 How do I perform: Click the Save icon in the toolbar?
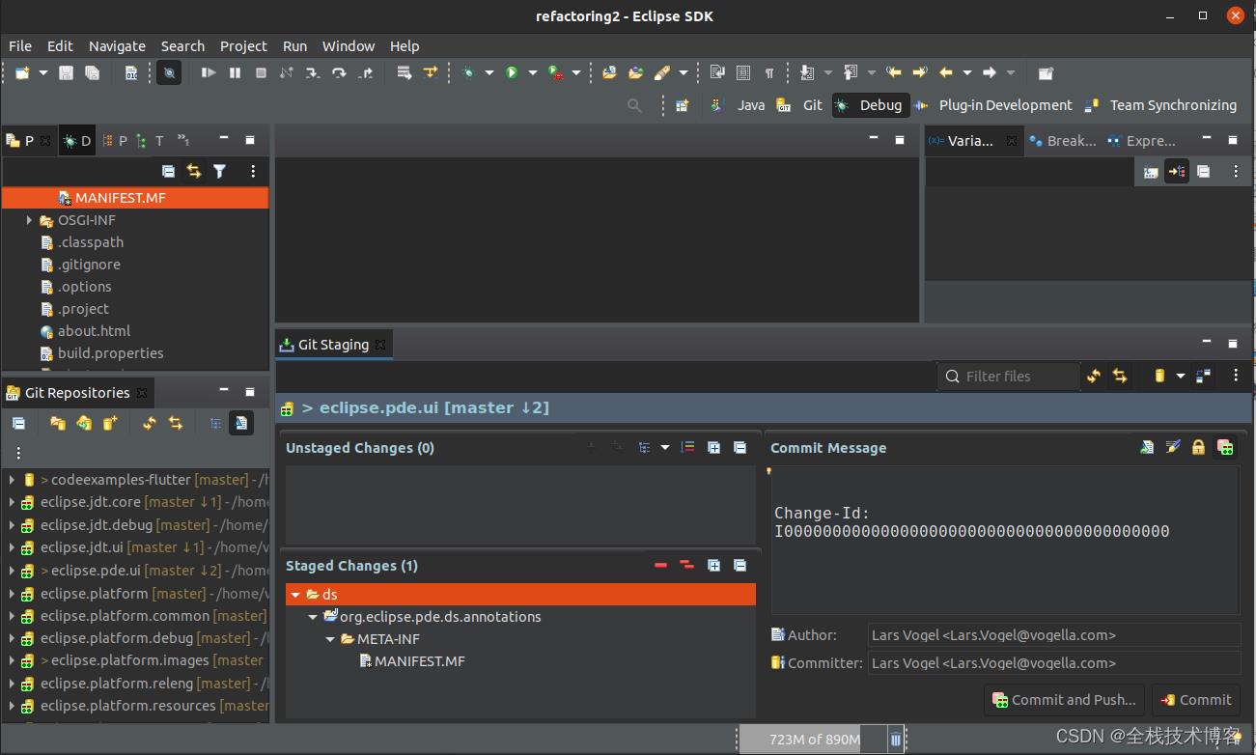[66, 72]
